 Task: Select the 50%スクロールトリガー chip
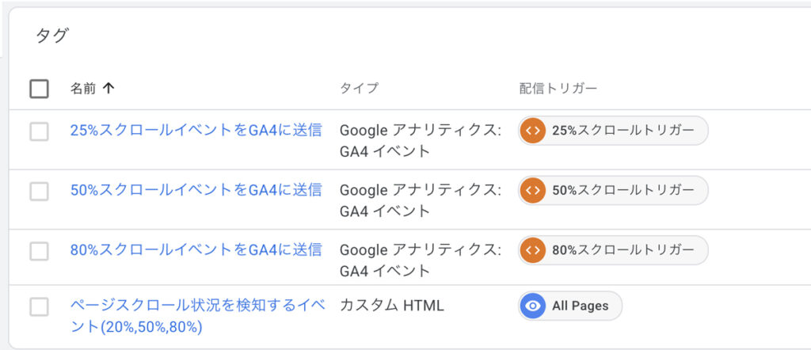[x=613, y=190]
